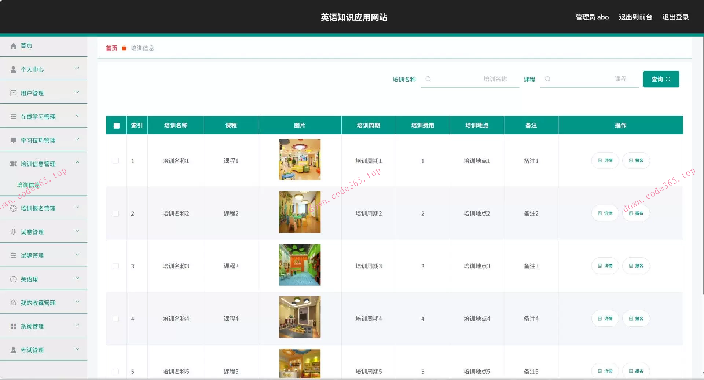Viewport: 704px width, 380px height.
Task: Check the checkbox for row 培训名称2
Action: tap(116, 213)
